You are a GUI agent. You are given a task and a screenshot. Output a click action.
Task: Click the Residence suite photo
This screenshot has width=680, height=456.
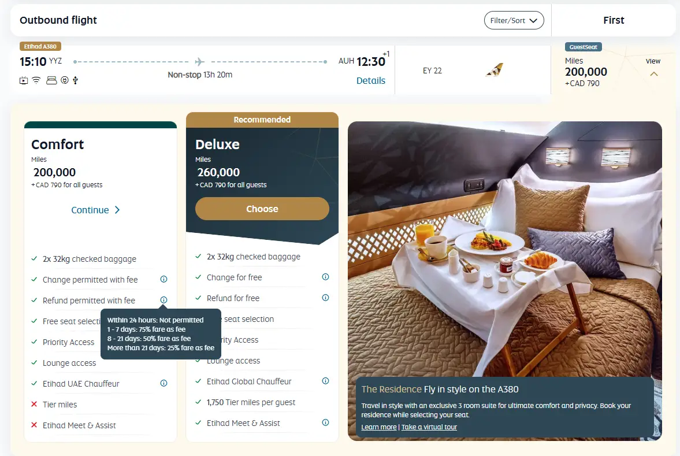click(505, 247)
